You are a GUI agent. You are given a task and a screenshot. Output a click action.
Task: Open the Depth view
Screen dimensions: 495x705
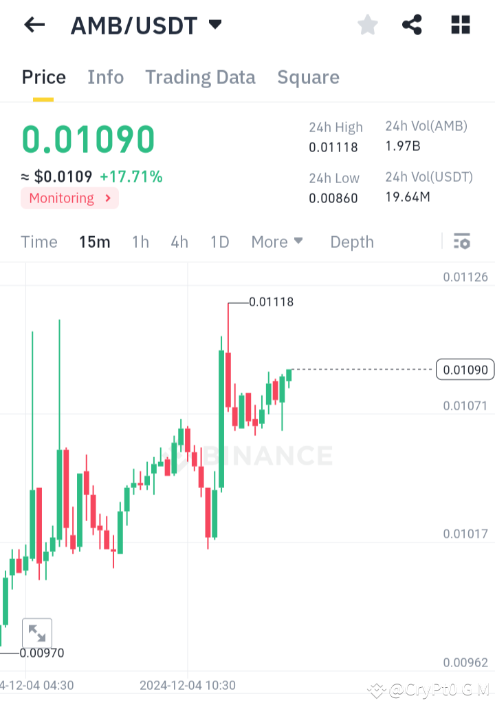tap(351, 242)
